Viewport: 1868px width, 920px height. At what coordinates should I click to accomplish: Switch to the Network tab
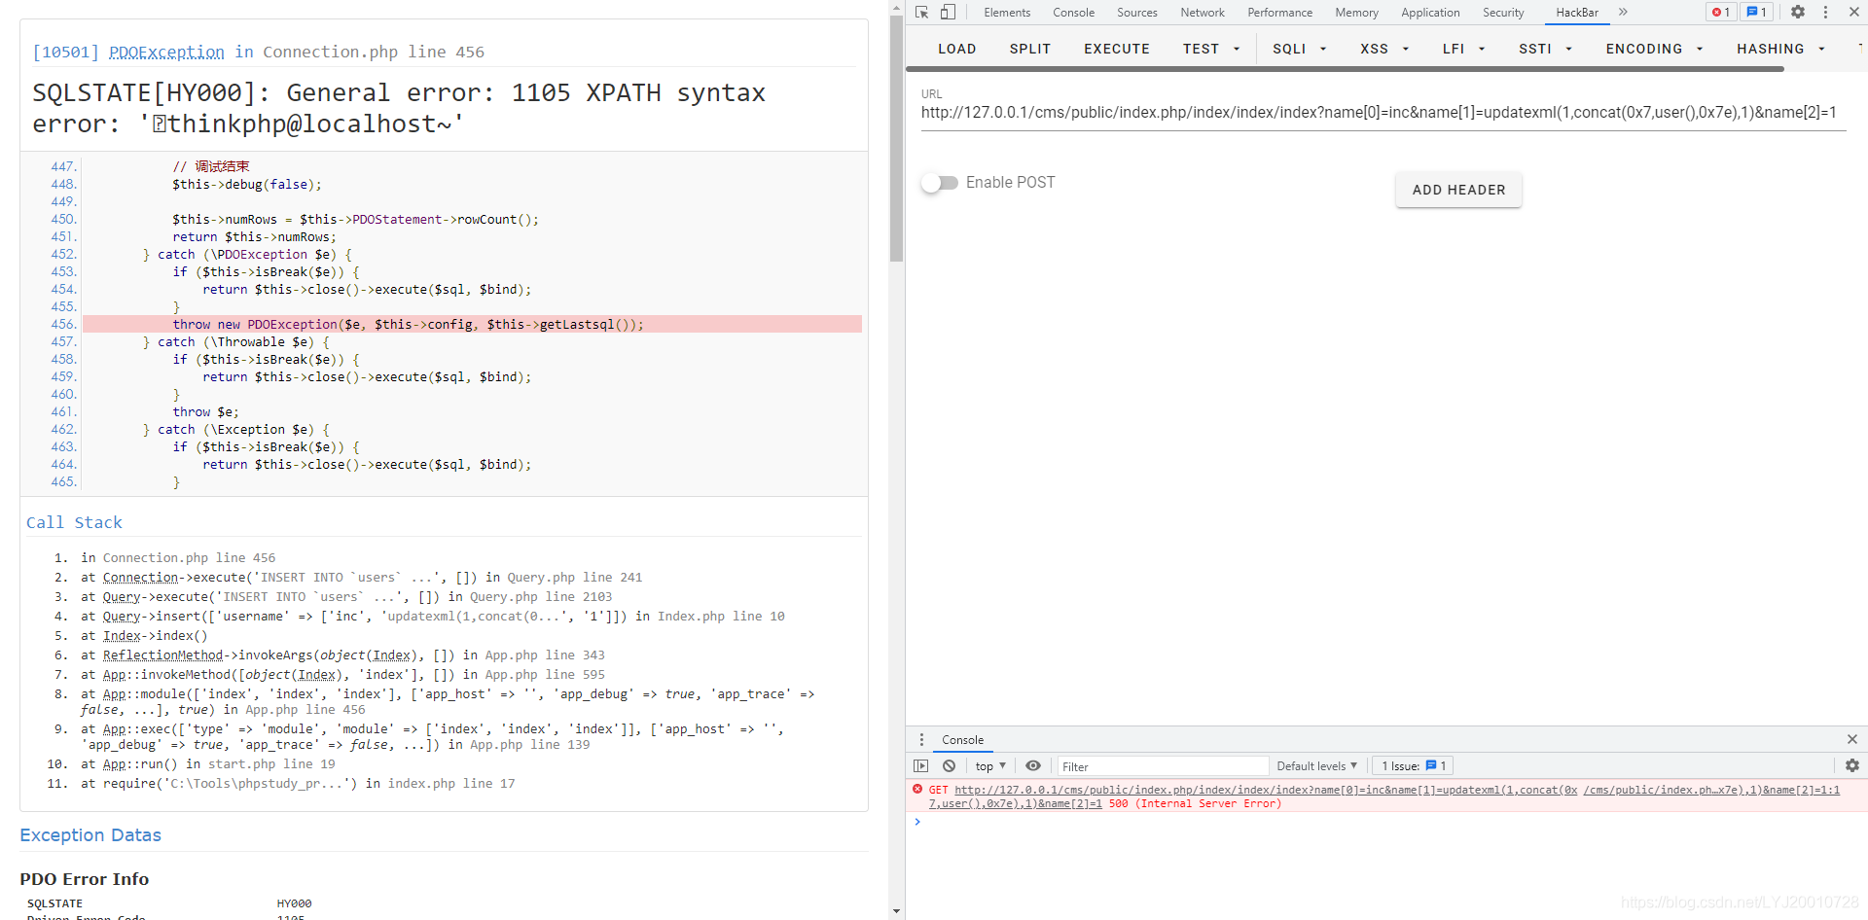coord(1203,13)
